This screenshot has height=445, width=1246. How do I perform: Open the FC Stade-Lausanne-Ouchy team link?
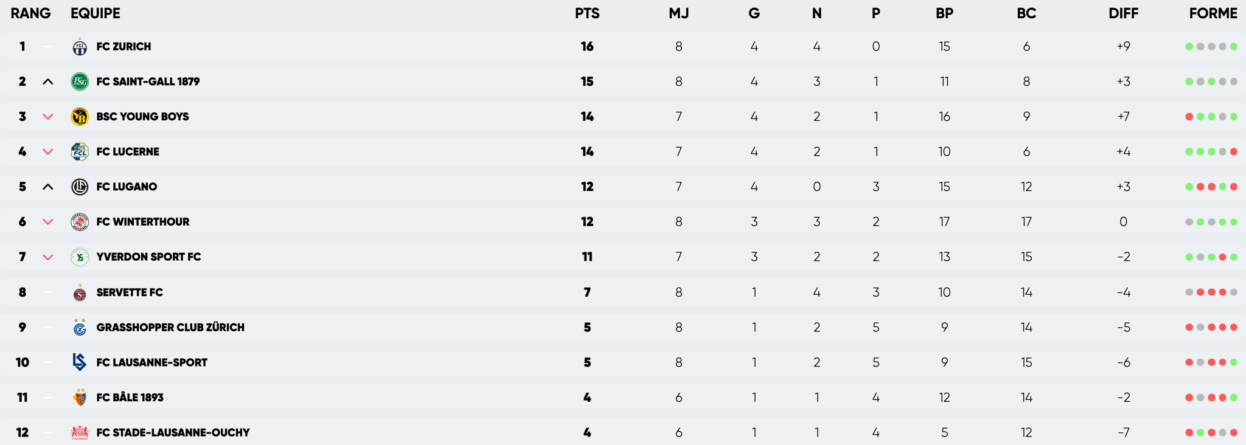pos(173,433)
